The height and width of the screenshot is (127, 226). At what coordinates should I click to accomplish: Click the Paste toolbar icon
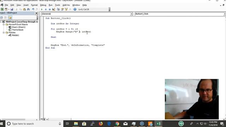pyautogui.click(x=24, y=10)
